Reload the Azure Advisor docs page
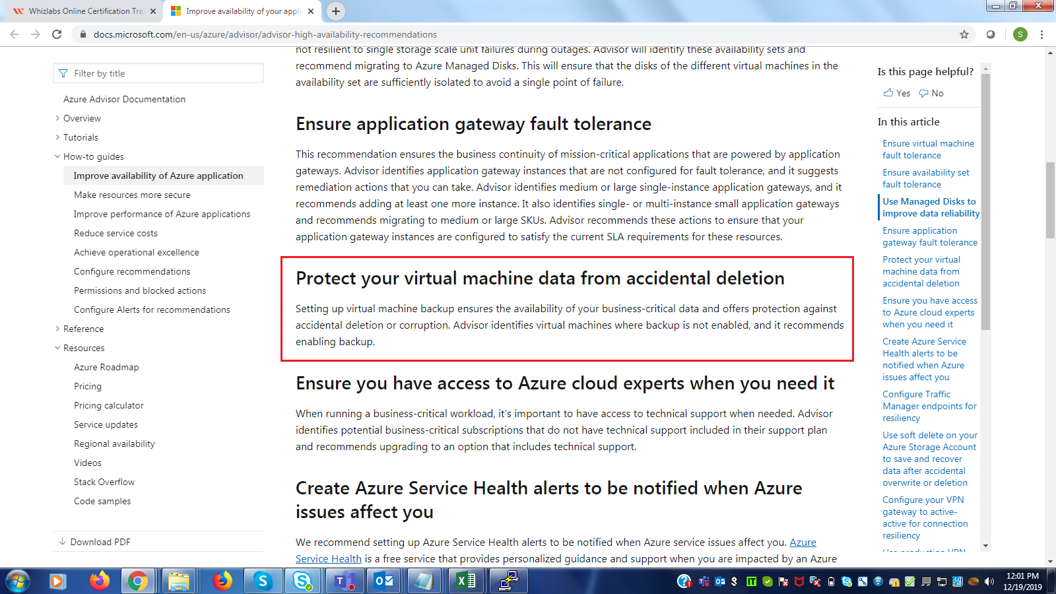Screen dimensions: 1056x594 (57, 34)
